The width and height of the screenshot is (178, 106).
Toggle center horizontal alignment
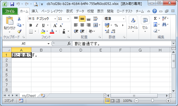[82, 25]
